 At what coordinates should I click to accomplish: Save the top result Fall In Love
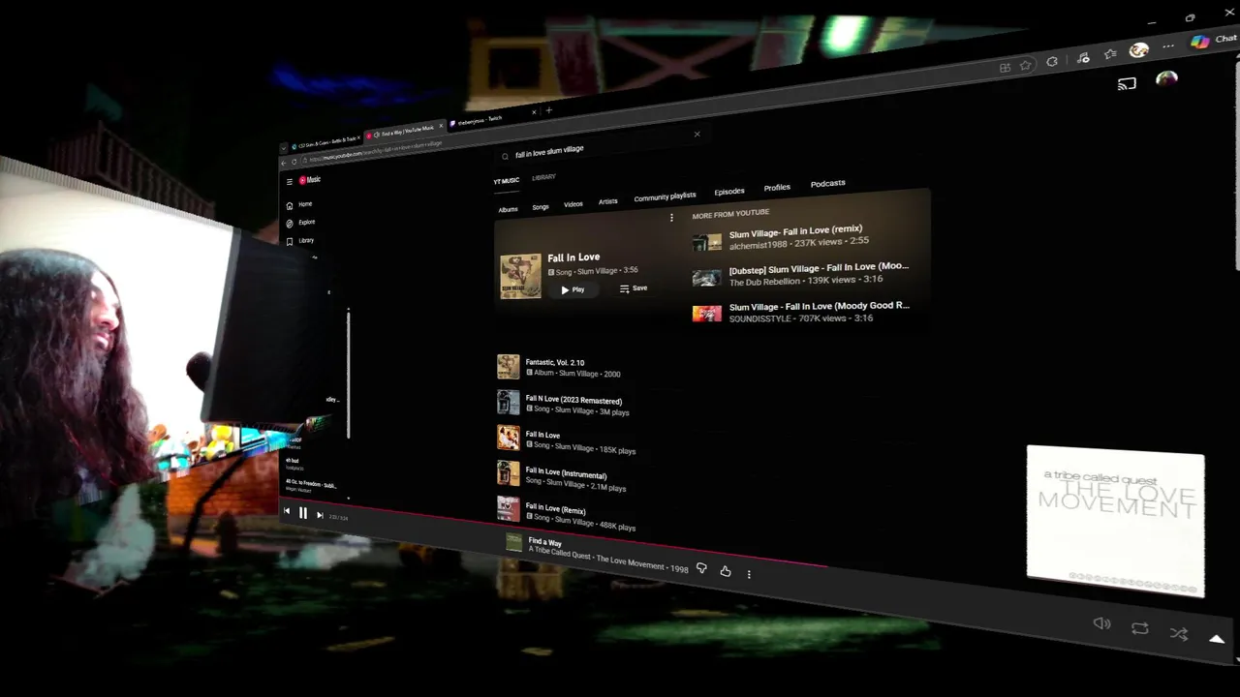point(634,288)
